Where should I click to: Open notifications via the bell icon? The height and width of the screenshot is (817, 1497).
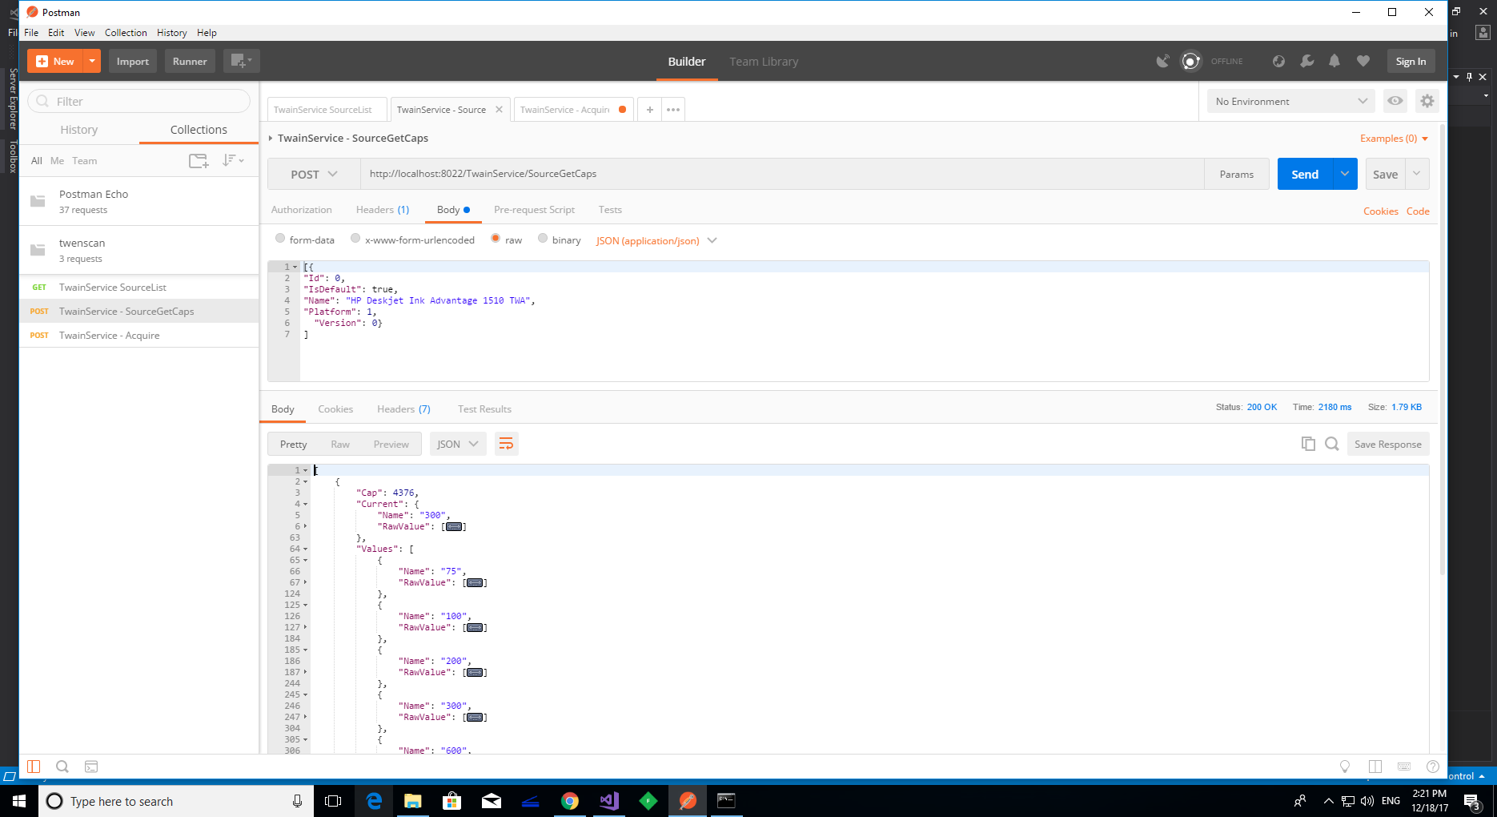(x=1334, y=61)
